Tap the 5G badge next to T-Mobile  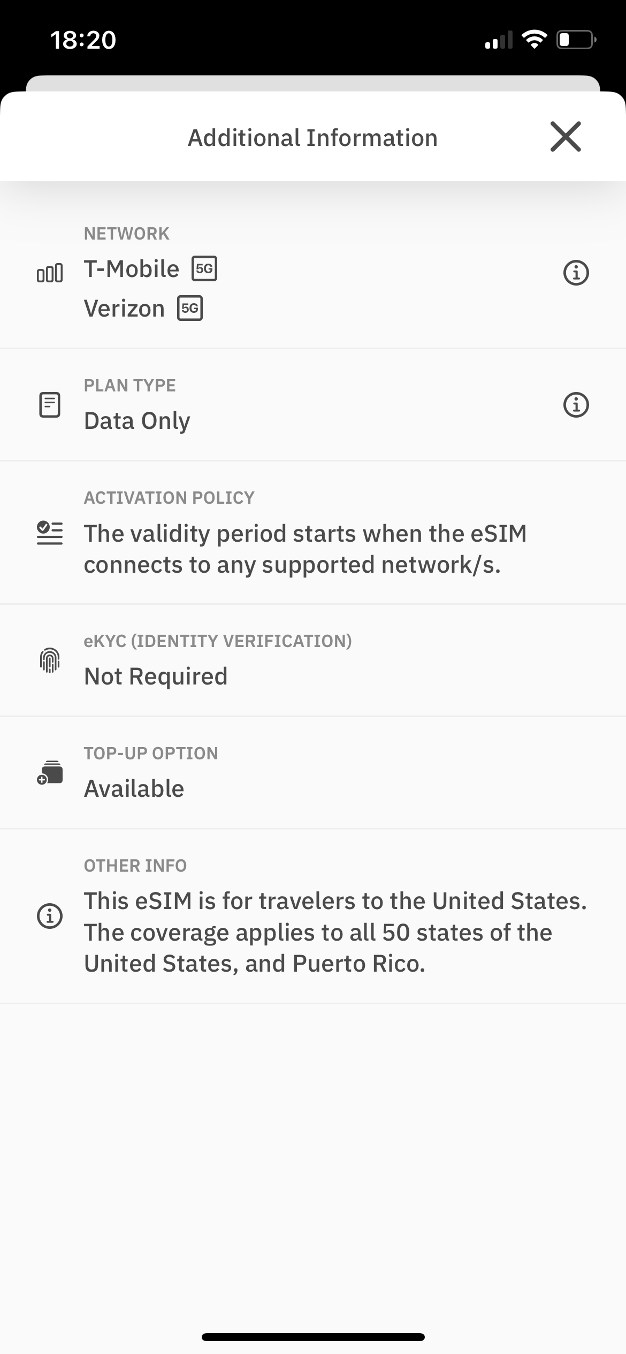(x=204, y=268)
